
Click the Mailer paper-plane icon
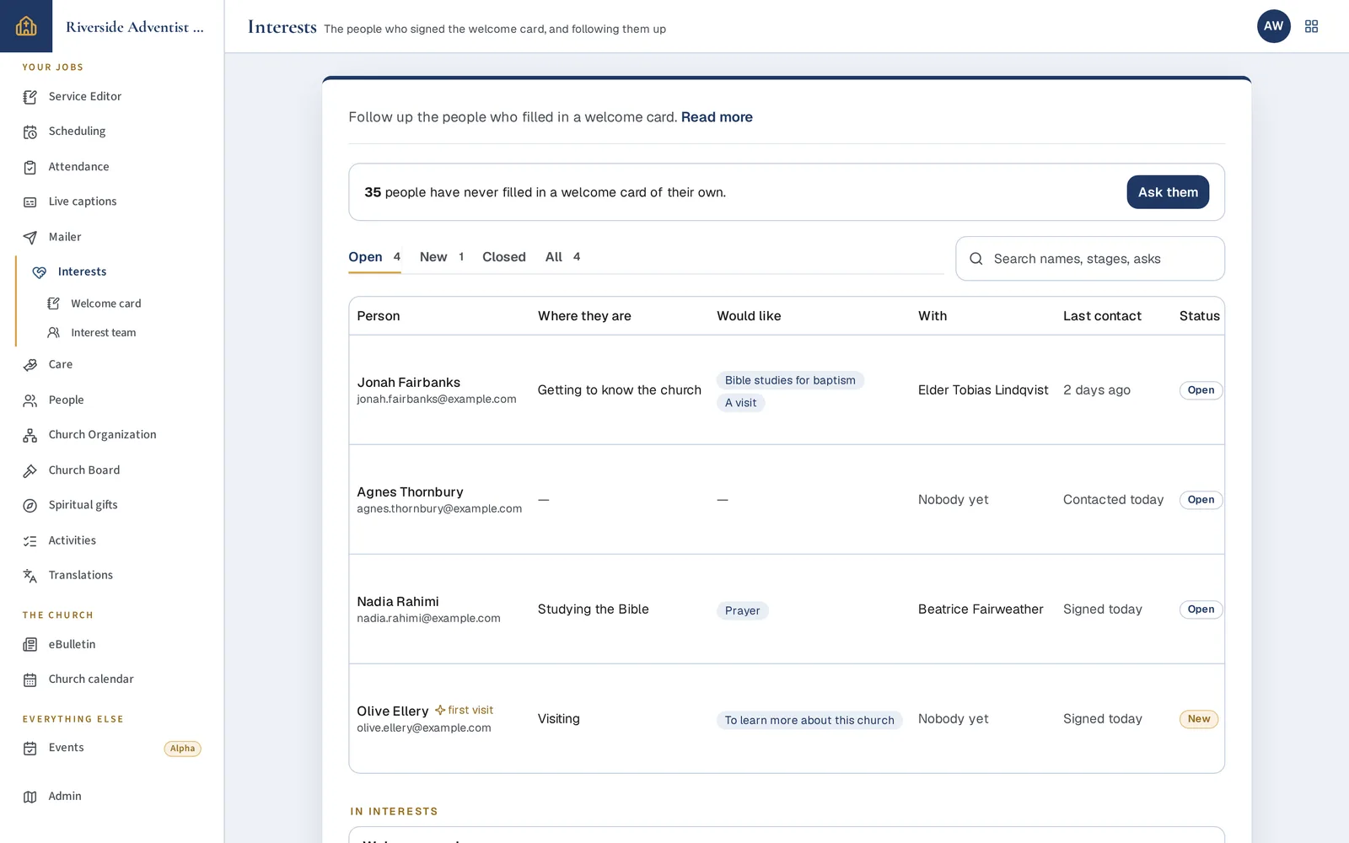[30, 237]
